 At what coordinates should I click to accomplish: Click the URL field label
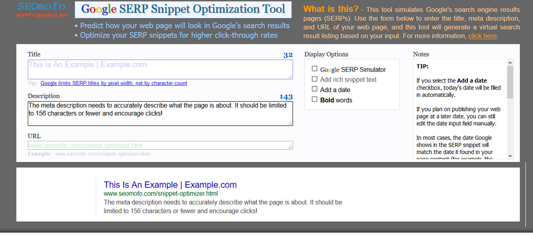(34, 136)
